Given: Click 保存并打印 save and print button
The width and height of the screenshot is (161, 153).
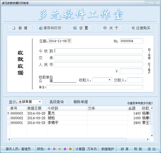Looking at the screenshot, I should point(50,28).
